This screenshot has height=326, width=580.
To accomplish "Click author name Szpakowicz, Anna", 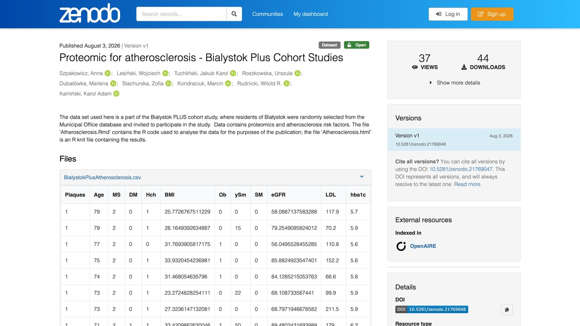I will pyautogui.click(x=81, y=73).
